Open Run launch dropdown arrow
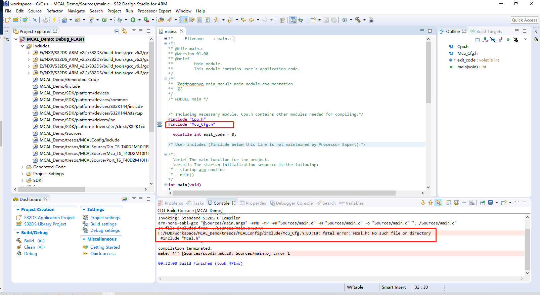 click(x=139, y=20)
